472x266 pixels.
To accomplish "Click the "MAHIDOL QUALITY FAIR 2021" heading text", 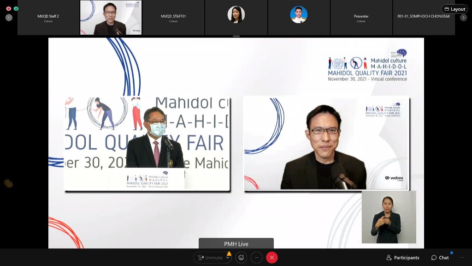I will coord(367,73).
